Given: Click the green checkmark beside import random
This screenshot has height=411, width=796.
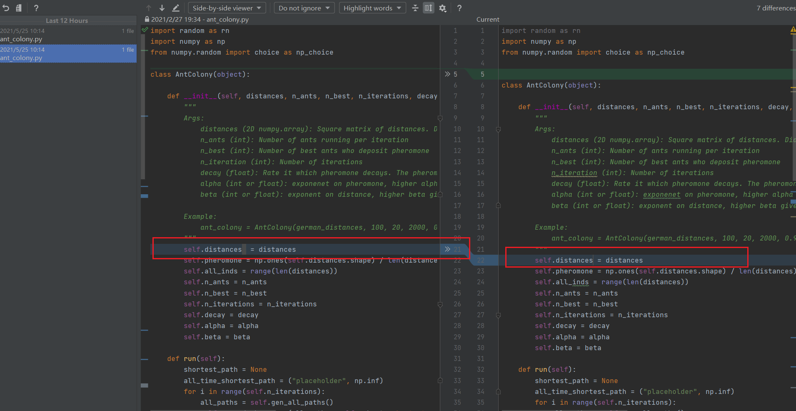Looking at the screenshot, I should pos(145,30).
